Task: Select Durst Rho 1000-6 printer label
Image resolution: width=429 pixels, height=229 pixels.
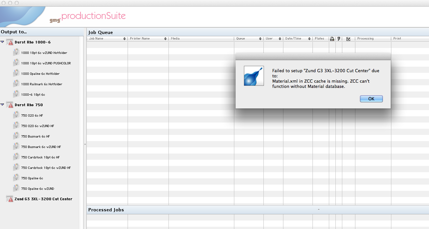Action: [x=33, y=42]
